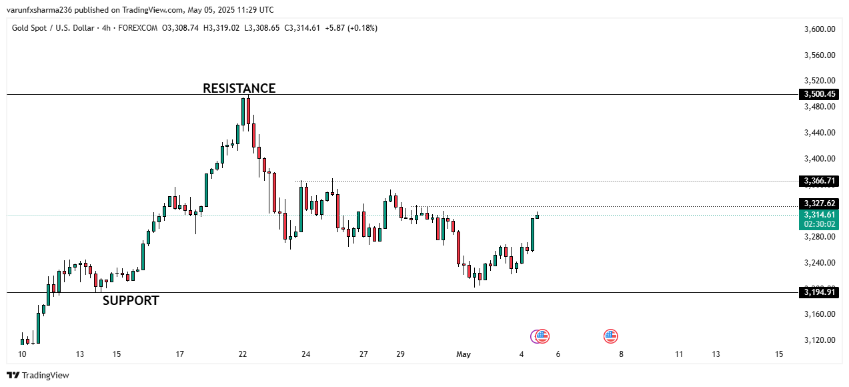The image size is (849, 387).
Task: Select the 3,194.91 support price label
Action: coord(820,292)
